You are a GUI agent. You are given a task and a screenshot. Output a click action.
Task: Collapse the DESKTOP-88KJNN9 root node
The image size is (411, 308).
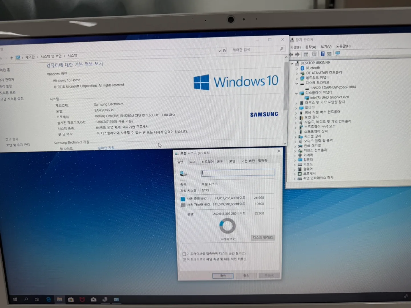pos(292,64)
